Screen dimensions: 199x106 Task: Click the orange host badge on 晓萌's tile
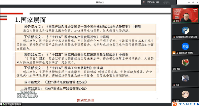click(174, 53)
